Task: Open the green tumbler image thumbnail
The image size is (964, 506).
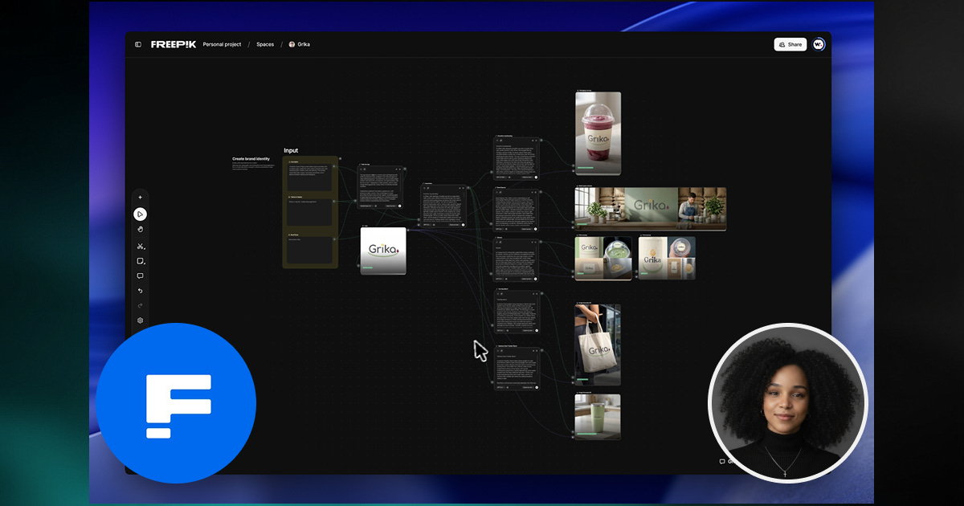Action: pyautogui.click(x=598, y=417)
